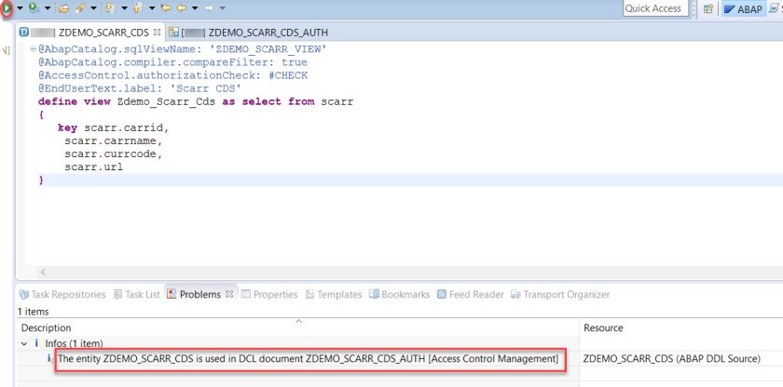Screen dimensions: 783x387
Task: Collapse the annotation block fold marker
Action: tap(34, 48)
